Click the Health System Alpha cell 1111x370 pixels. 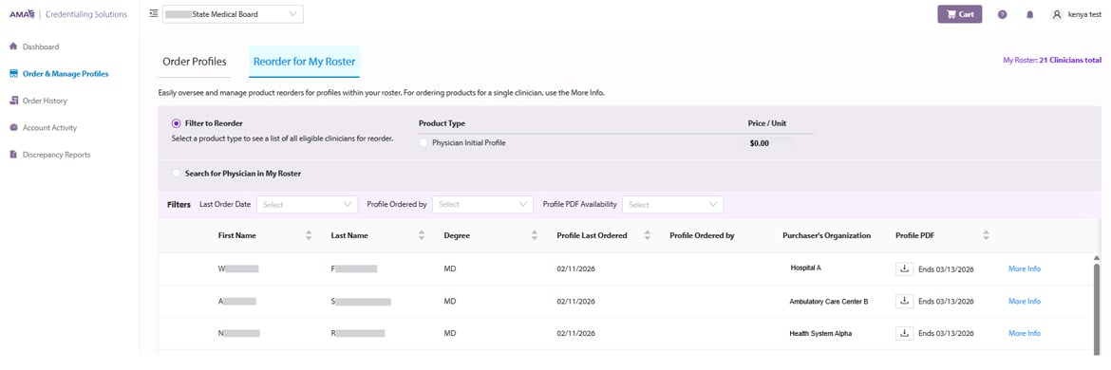[x=820, y=333]
